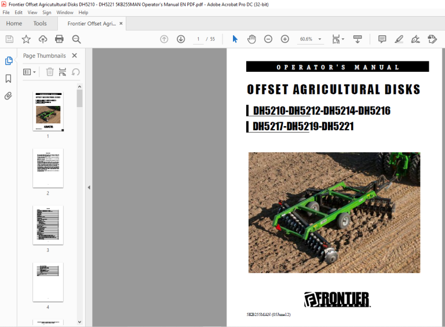
Task: Click the 'OFFSET AGRICULTURAL DISKS' heading
Action: pyautogui.click(x=334, y=89)
